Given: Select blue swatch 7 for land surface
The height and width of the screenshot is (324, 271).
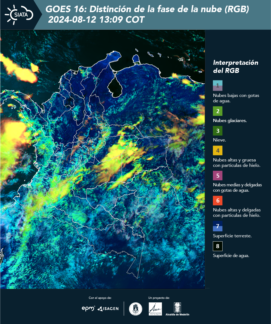Looking at the screenshot, I should (x=218, y=226).
